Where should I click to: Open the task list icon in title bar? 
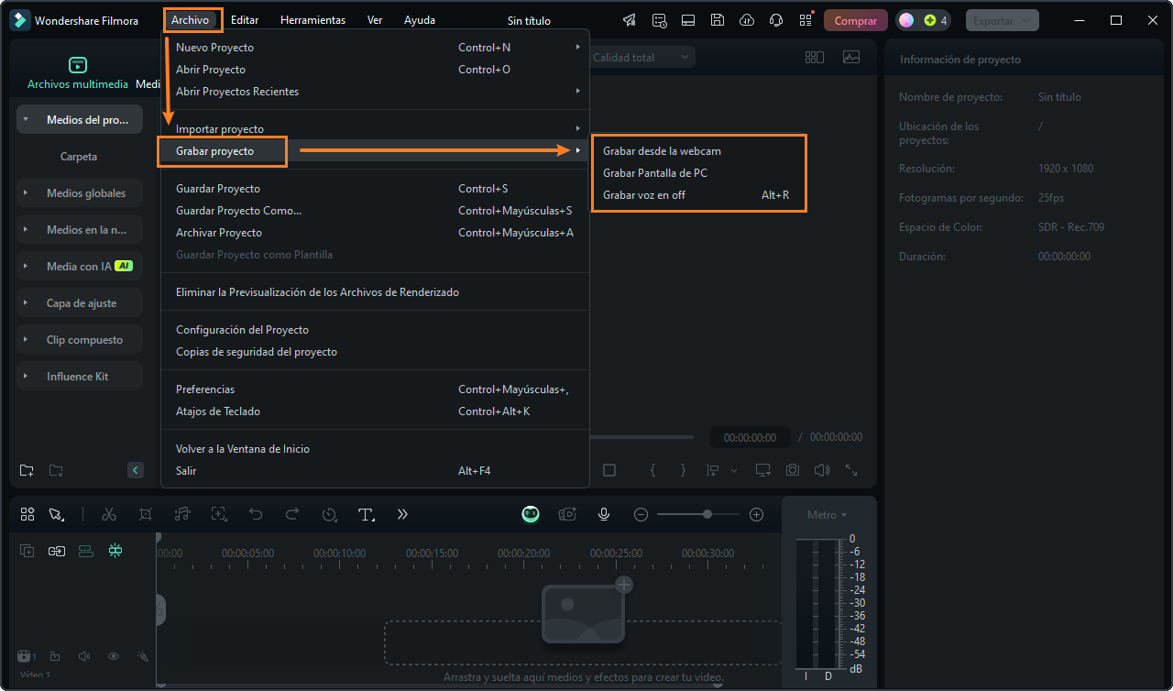click(659, 20)
